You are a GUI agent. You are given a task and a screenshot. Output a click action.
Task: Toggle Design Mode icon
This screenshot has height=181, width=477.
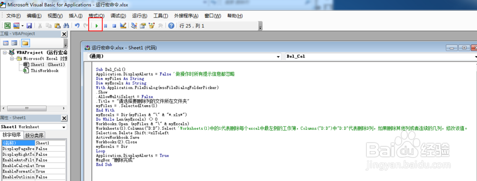click(123, 26)
